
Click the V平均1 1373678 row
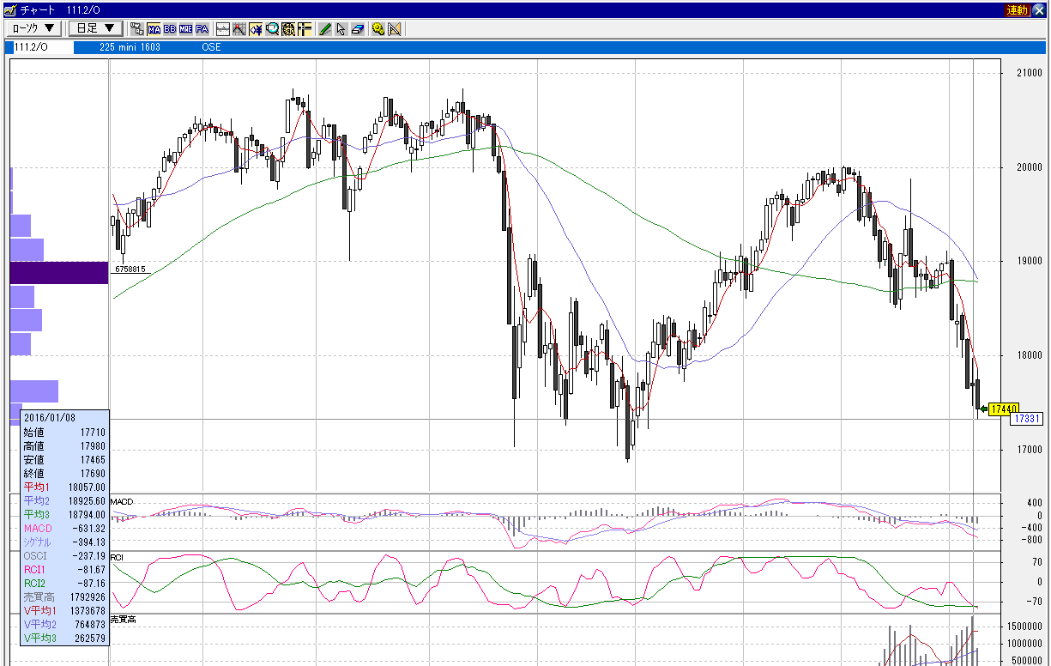click(x=64, y=610)
